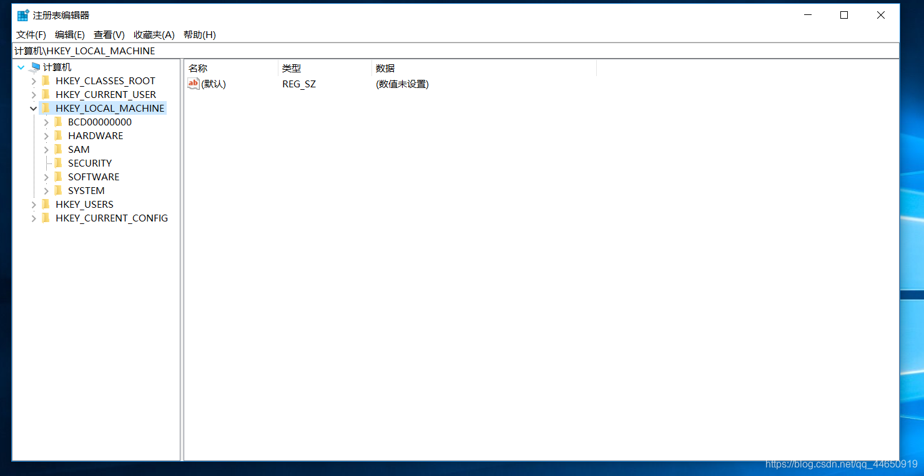Collapse the 计算机 root node chevron
This screenshot has height=476, width=924.
tap(21, 67)
